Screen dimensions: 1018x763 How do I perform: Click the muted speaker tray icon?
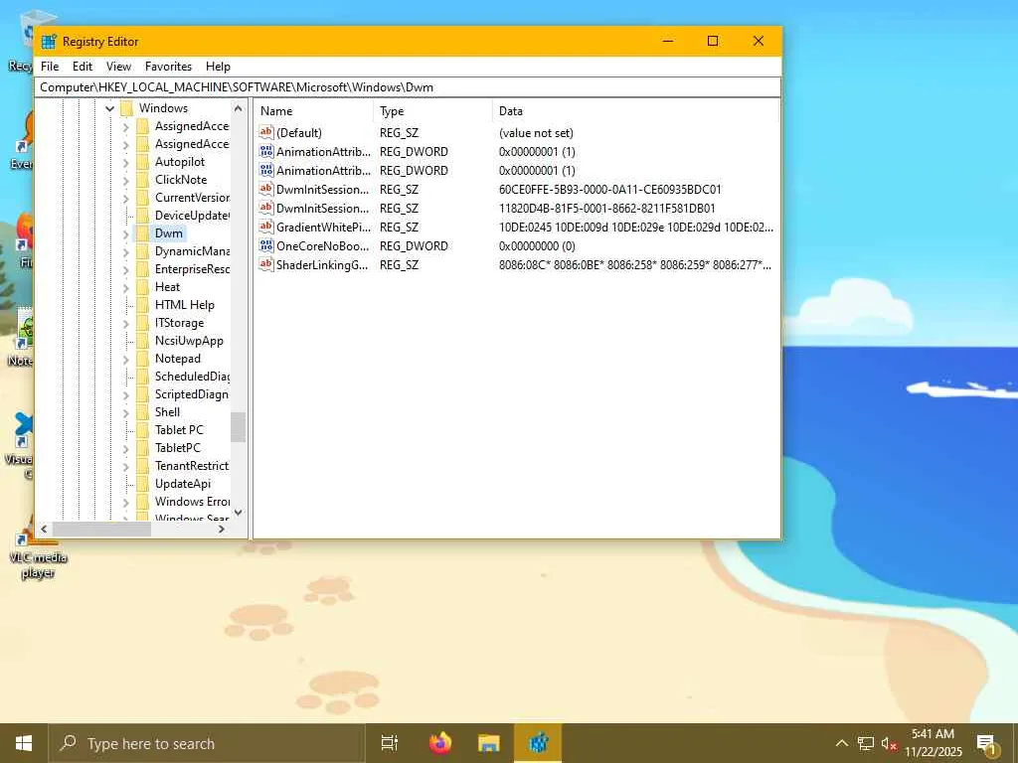click(x=890, y=743)
